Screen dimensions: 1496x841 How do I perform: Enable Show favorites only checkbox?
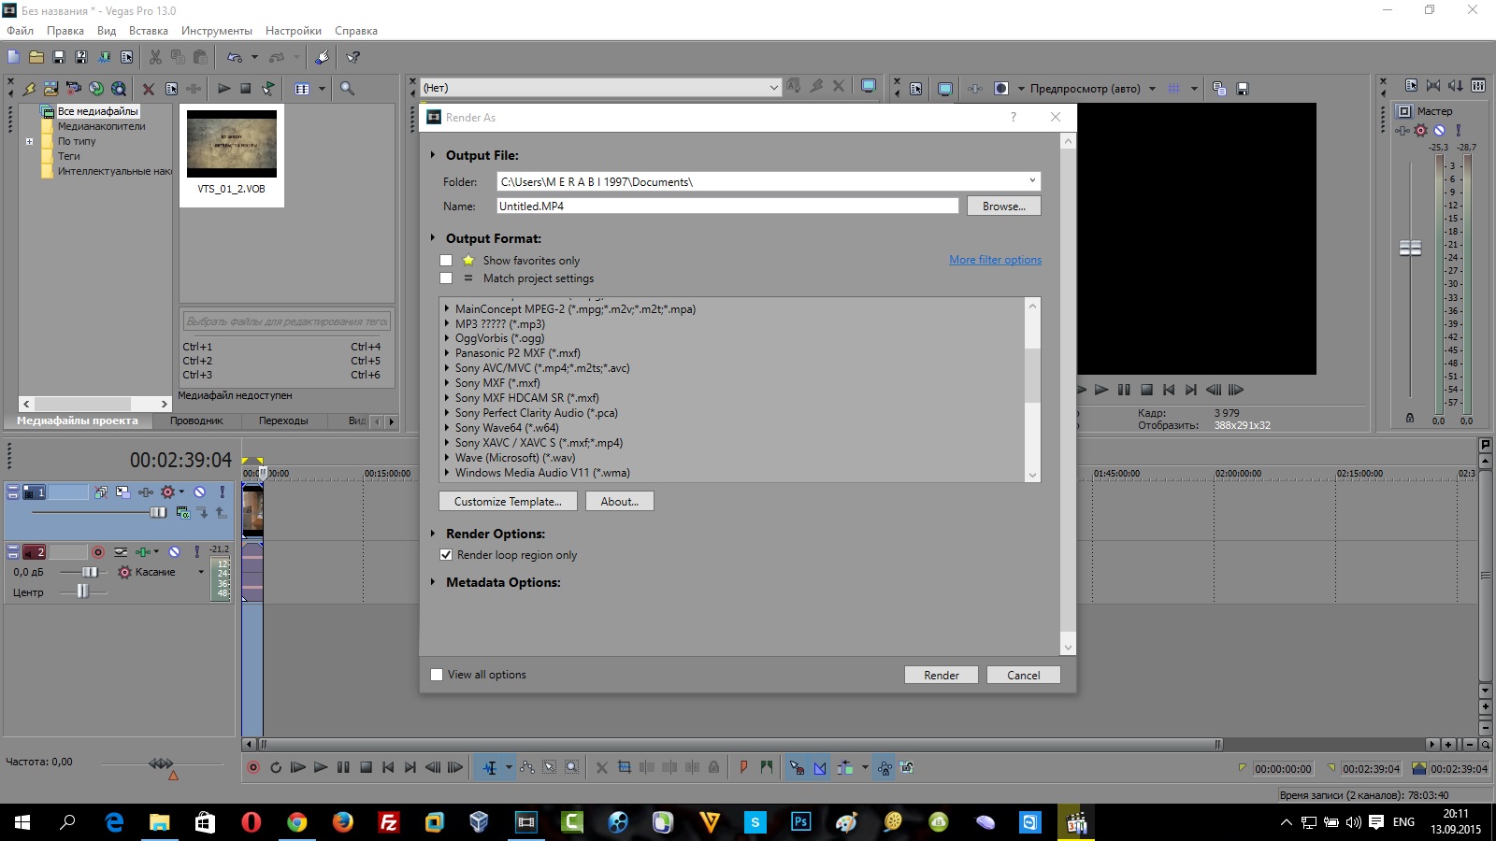click(446, 261)
